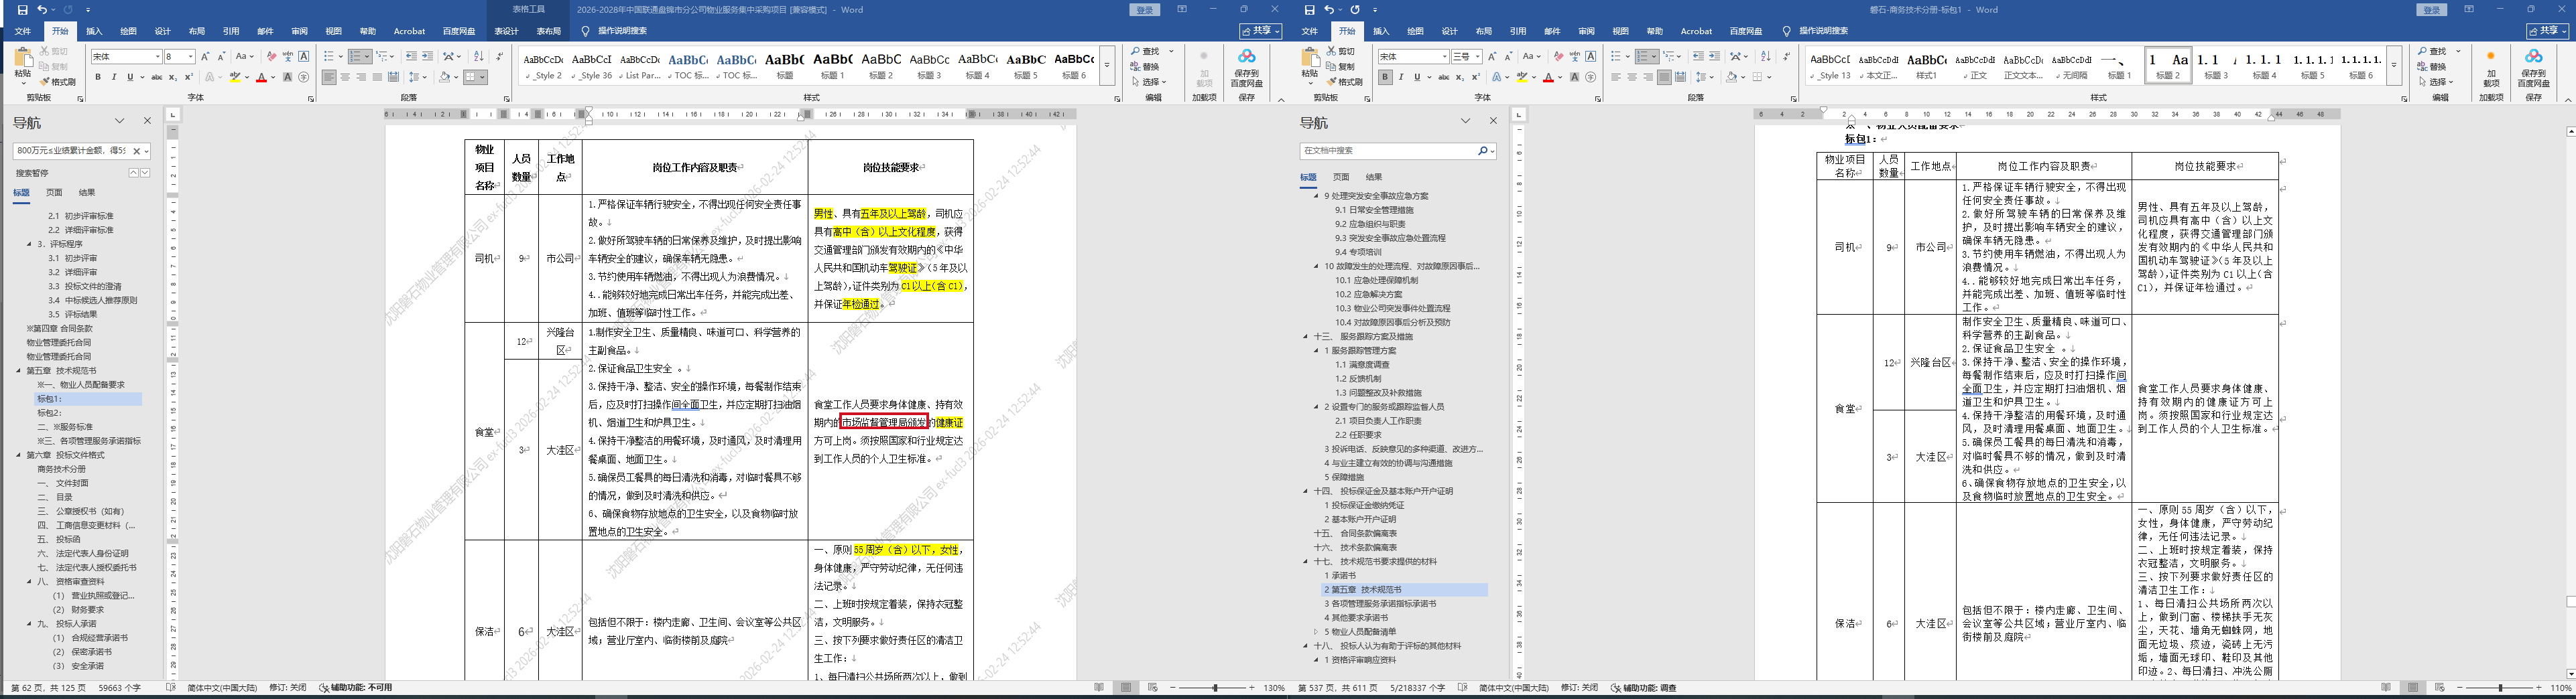Clear all formatting in left Word window
Screen dimensions: 2576x699
point(271,57)
